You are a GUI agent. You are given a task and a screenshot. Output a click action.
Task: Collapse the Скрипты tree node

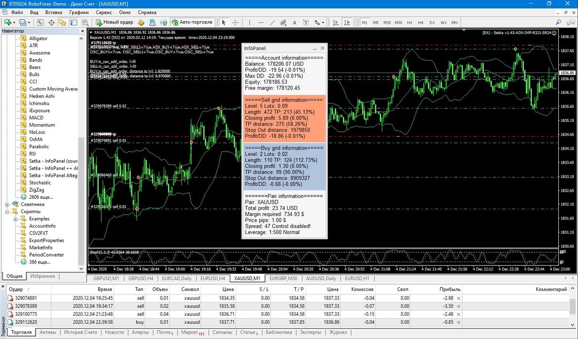(x=7, y=211)
